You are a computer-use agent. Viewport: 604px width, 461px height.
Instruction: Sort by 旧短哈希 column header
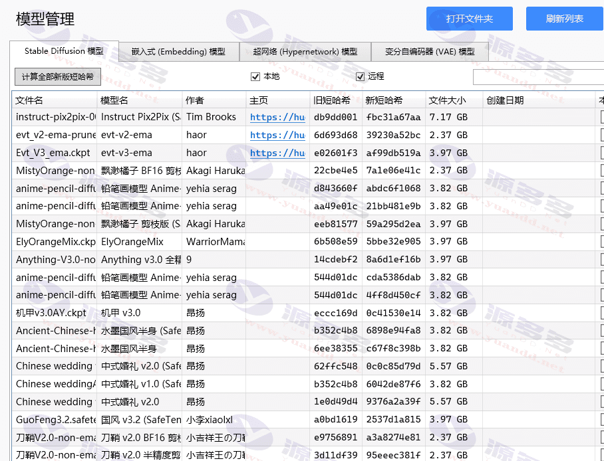pyautogui.click(x=337, y=100)
